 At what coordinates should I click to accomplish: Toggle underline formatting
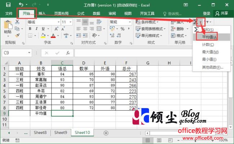[x=43, y=29]
